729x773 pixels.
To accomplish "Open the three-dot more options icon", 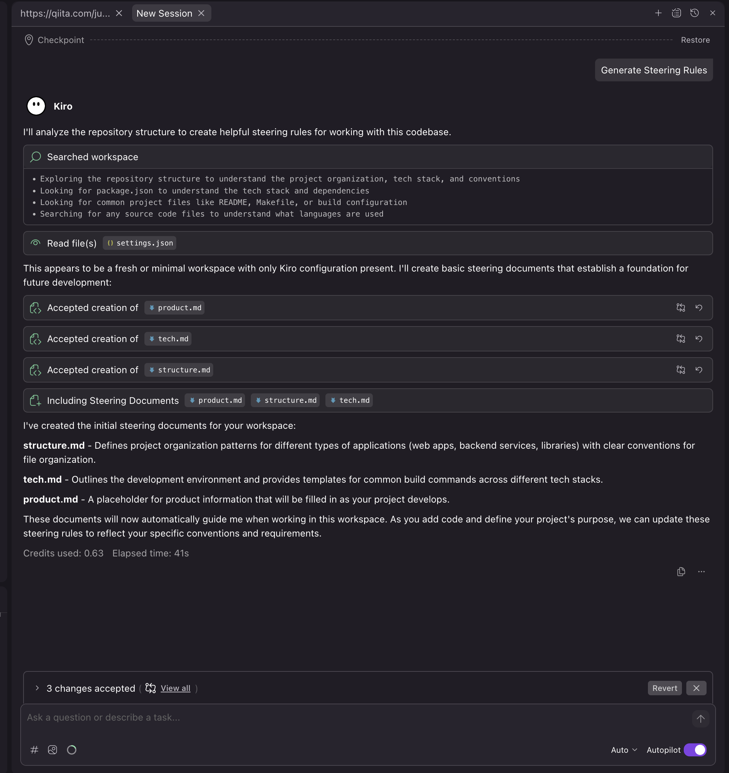I will 701,572.
